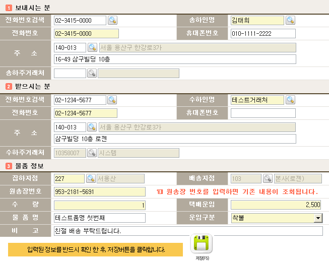Click the receiver 전화번호 yellow field 02-1234-5677
The width and height of the screenshot is (329, 262).
click(86, 113)
